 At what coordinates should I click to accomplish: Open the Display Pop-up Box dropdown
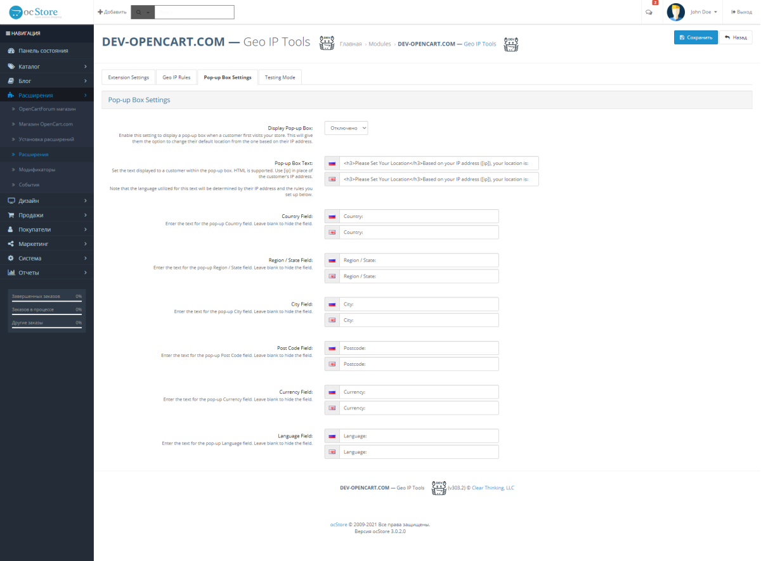[346, 128]
